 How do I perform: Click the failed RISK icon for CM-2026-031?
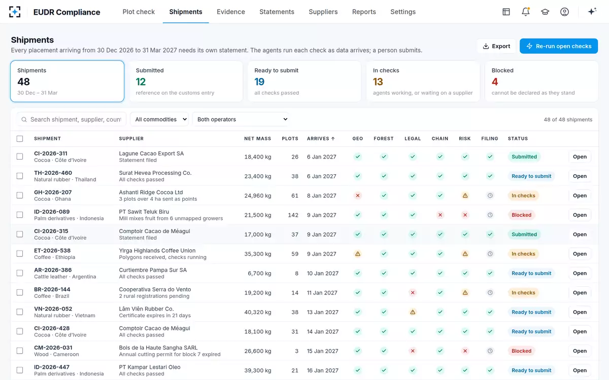[465, 351]
